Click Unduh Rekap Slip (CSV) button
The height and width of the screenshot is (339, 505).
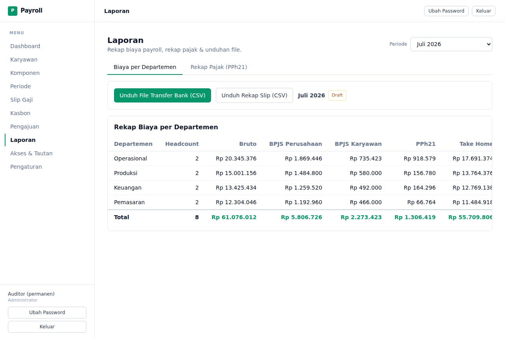coord(254,95)
